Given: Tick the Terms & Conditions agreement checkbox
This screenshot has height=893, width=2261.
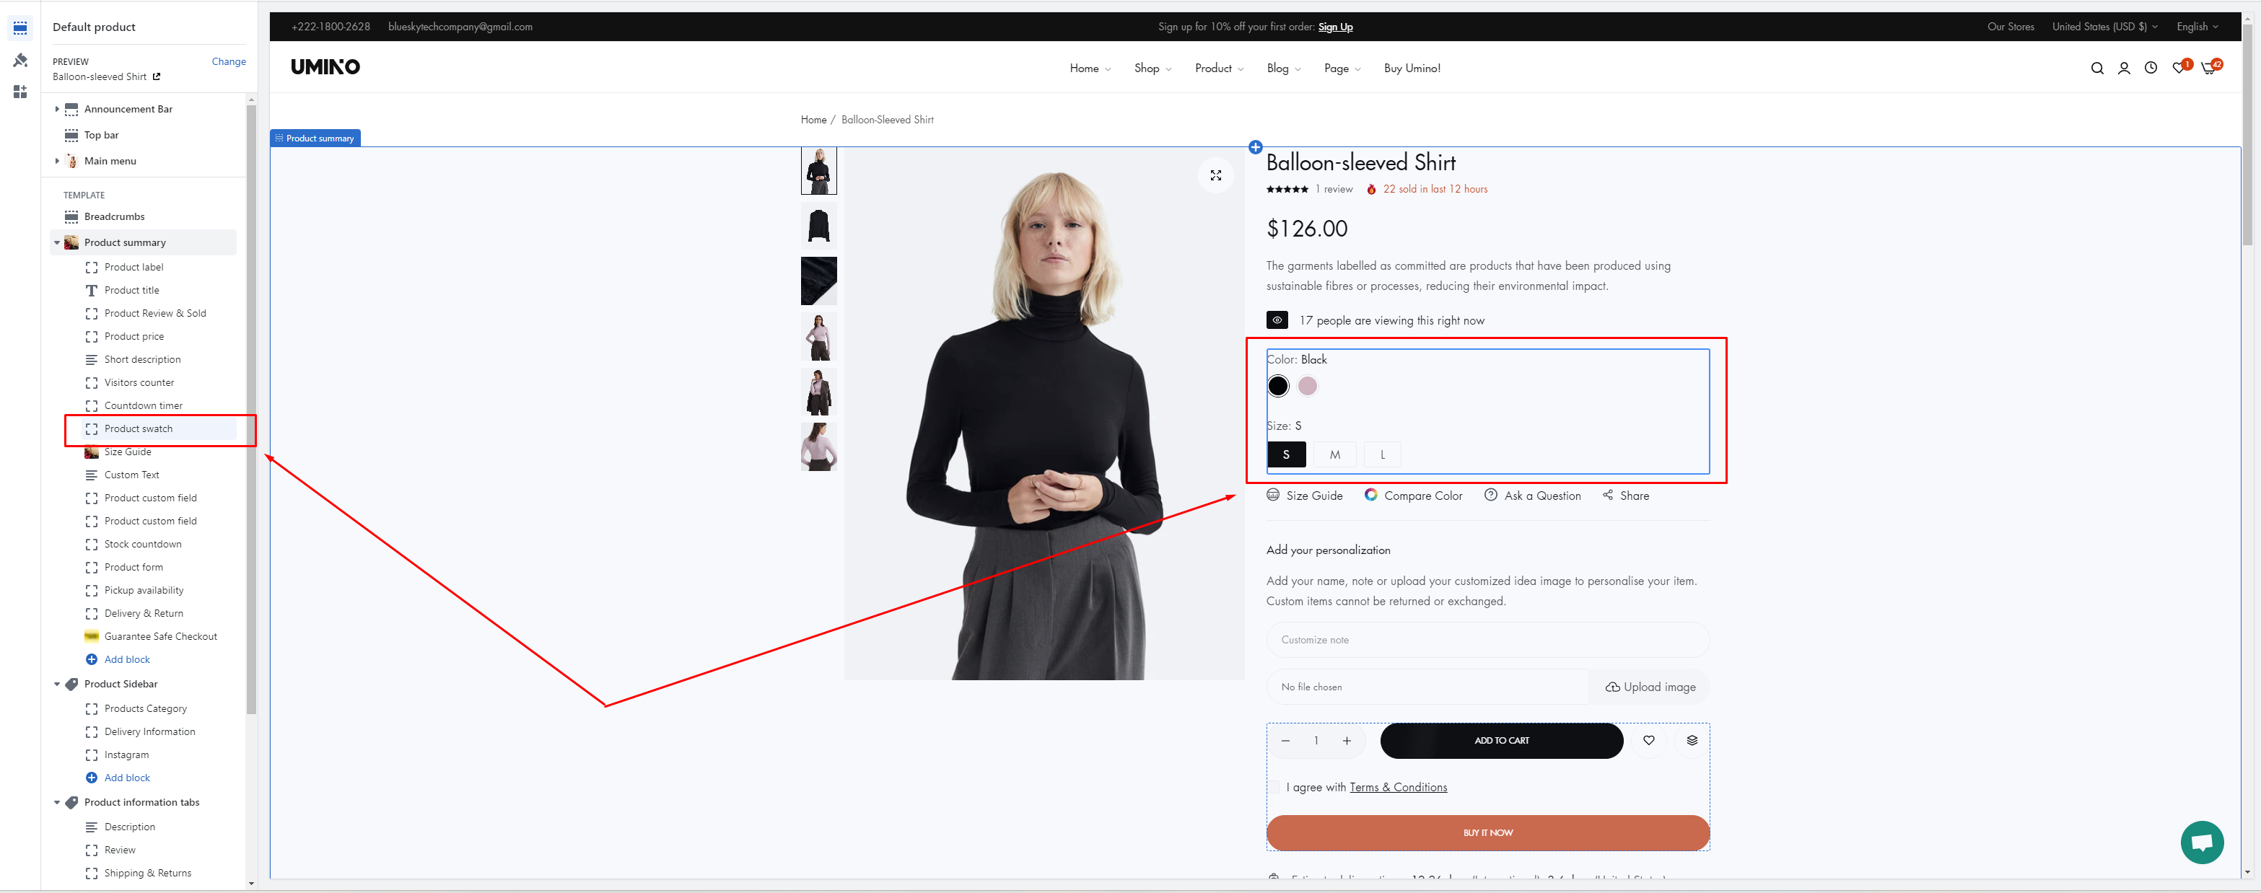Looking at the screenshot, I should (x=1274, y=788).
